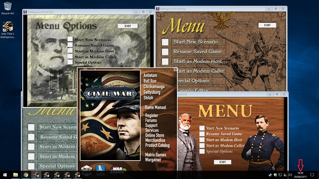The width and height of the screenshot is (319, 179).
Task: Open the Windows Start menu
Action: (5, 175)
